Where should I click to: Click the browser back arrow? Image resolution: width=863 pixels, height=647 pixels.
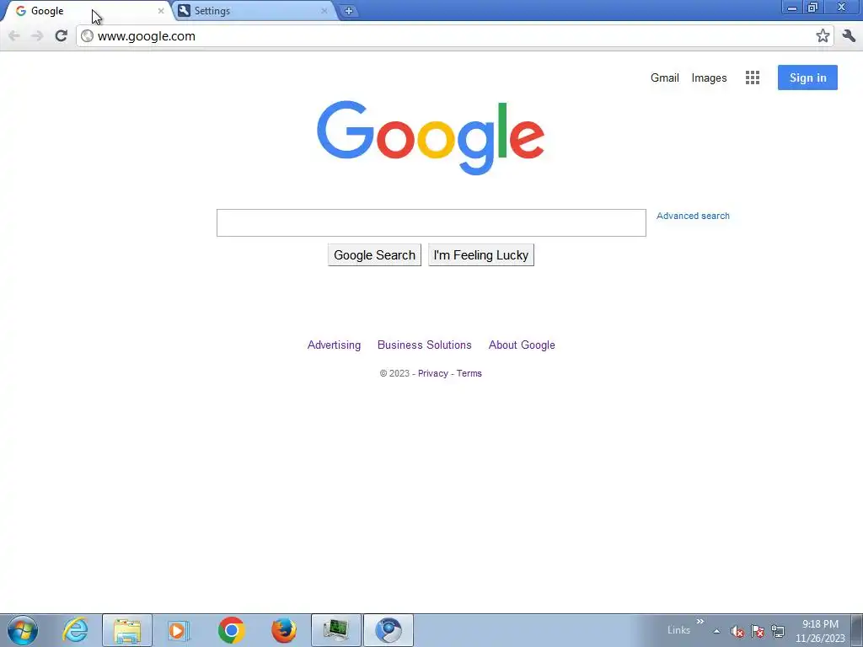[13, 36]
